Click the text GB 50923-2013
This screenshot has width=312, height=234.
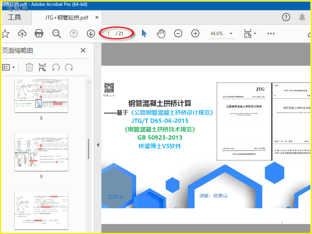(x=160, y=138)
